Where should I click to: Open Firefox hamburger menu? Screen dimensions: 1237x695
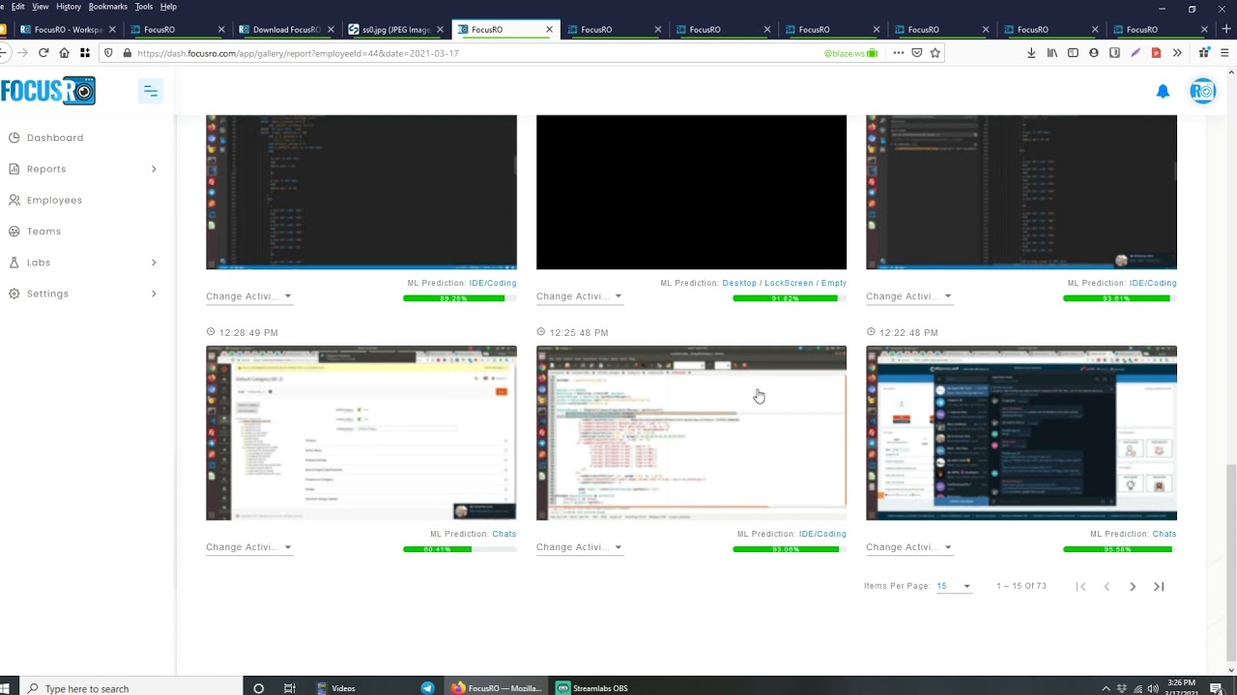pos(1224,53)
